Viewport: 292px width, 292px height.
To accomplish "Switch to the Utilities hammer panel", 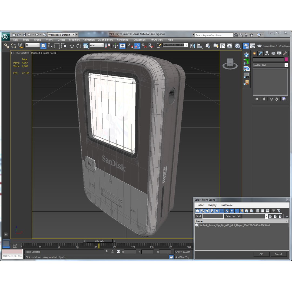I will tap(285, 54).
